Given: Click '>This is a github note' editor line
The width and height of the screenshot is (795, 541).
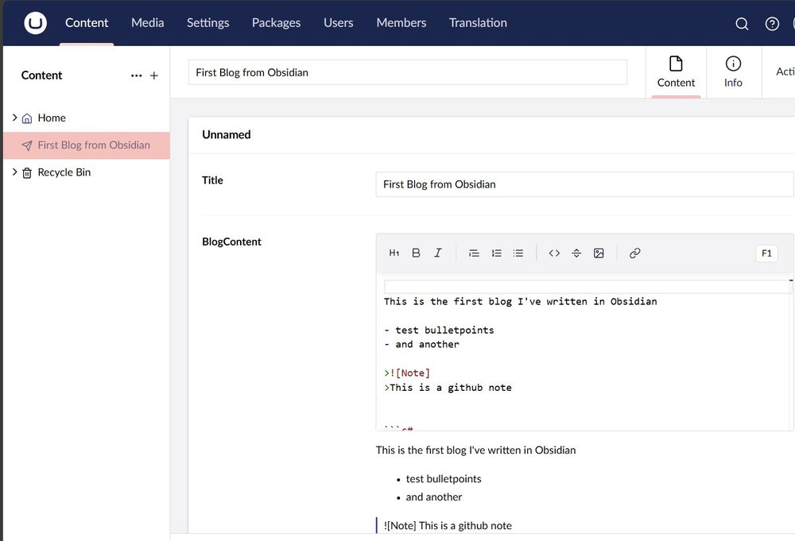Looking at the screenshot, I should (x=448, y=388).
